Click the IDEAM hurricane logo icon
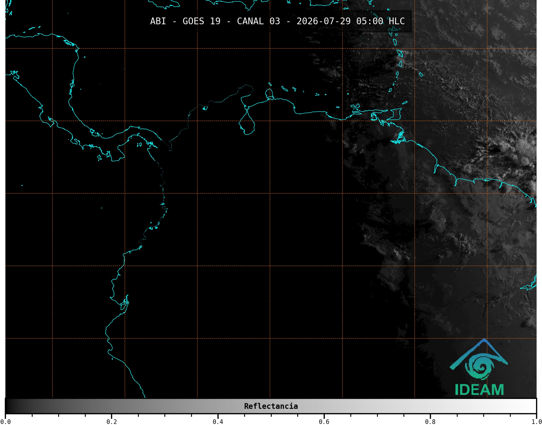The height and width of the screenshot is (425, 542). pos(479,359)
